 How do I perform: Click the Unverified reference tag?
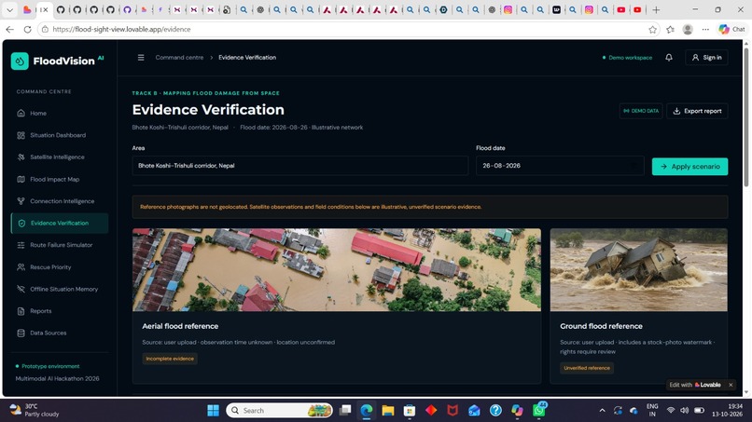[x=587, y=368]
